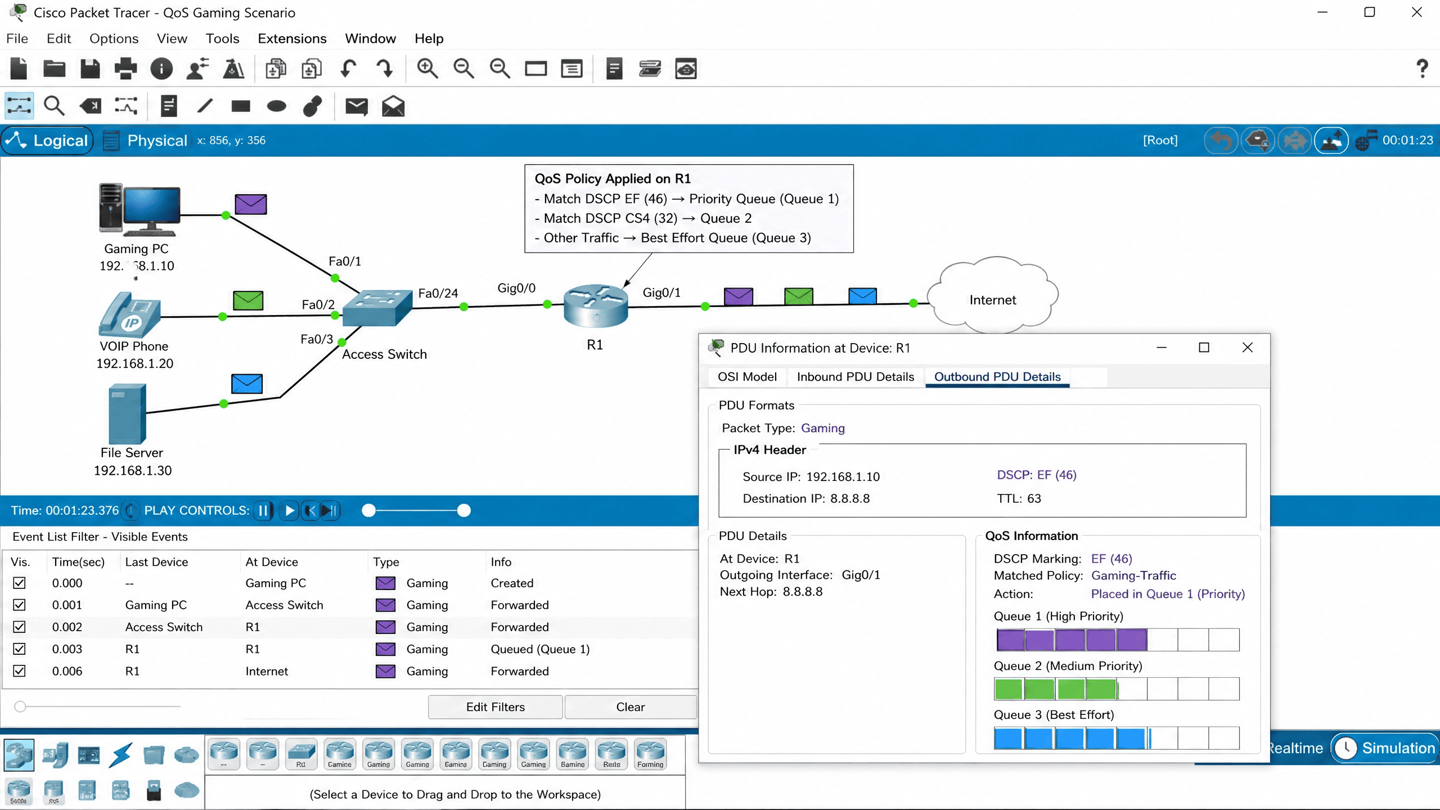The height and width of the screenshot is (810, 1440).
Task: Open the Options menu
Action: (114, 38)
